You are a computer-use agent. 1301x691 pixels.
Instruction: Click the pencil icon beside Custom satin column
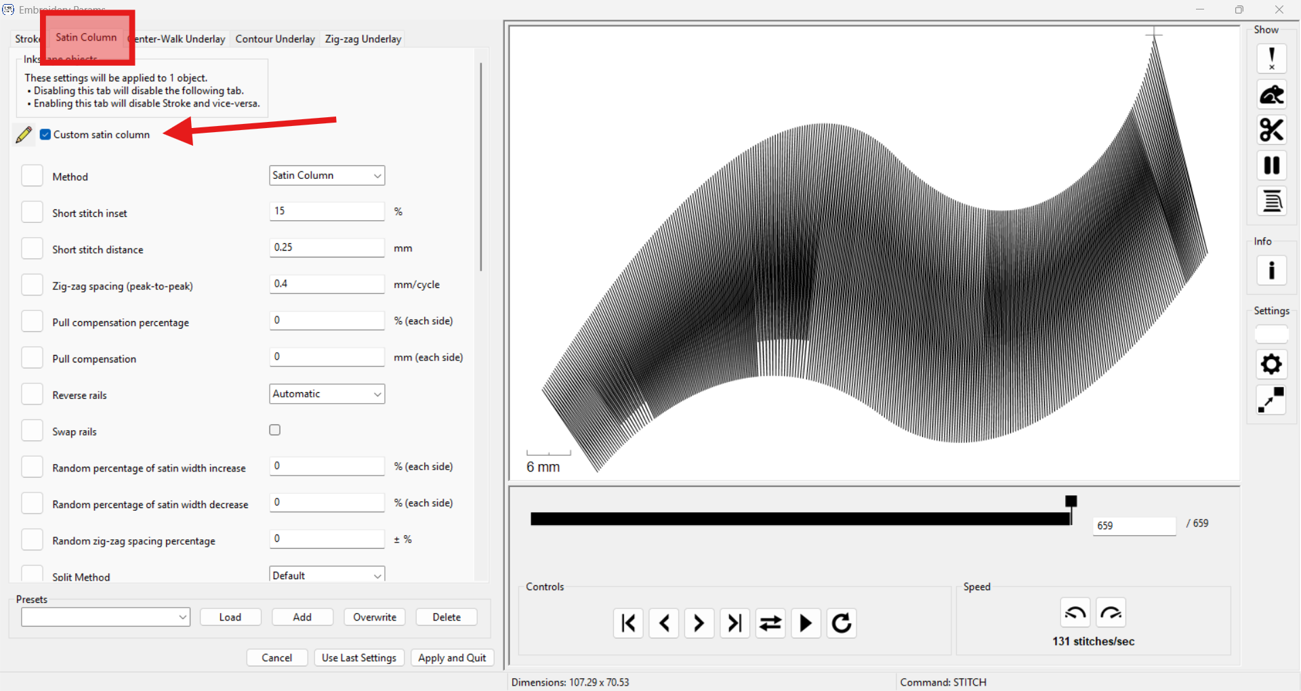(24, 135)
